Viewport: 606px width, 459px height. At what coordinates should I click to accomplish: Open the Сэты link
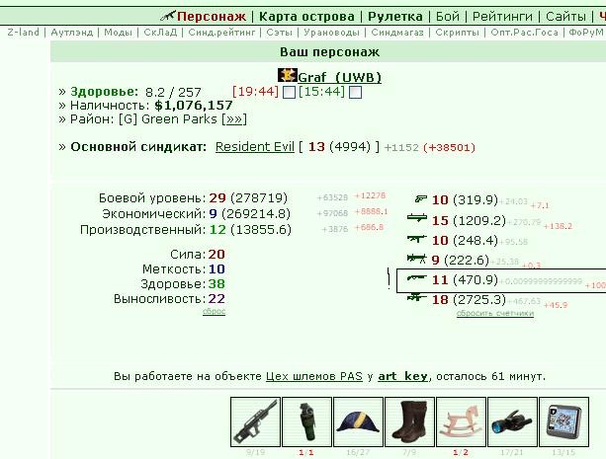point(279,32)
